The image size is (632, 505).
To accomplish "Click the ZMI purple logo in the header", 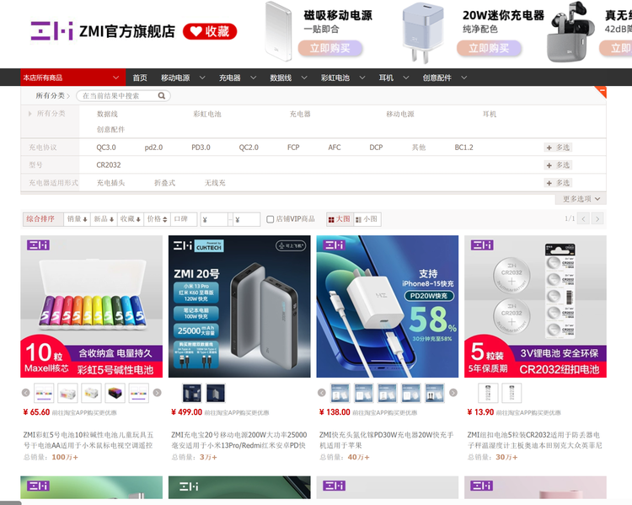I will [51, 30].
